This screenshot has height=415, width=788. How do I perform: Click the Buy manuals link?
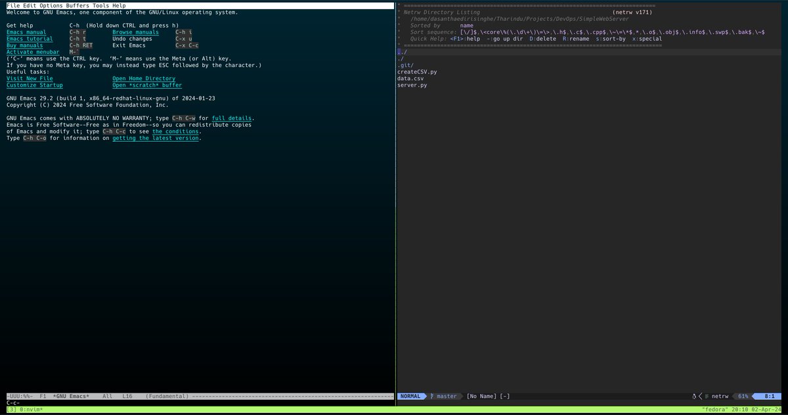[x=25, y=45]
